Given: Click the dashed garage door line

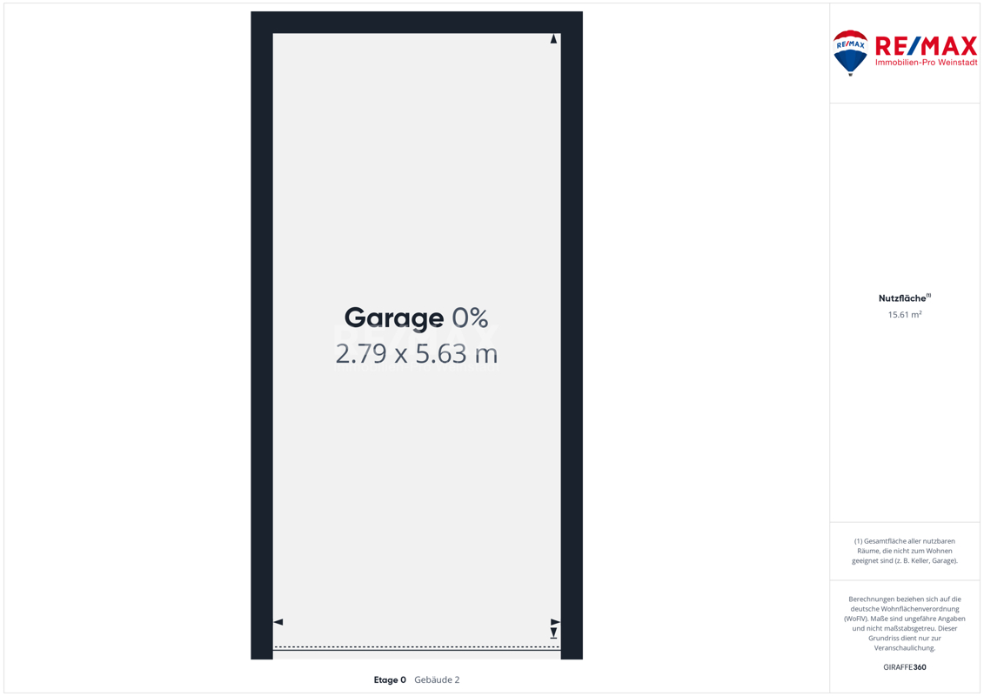Looking at the screenshot, I should pos(416,647).
